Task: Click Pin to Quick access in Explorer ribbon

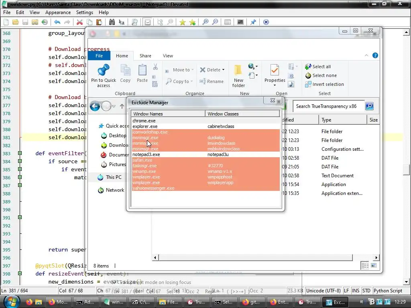Action: point(103,76)
